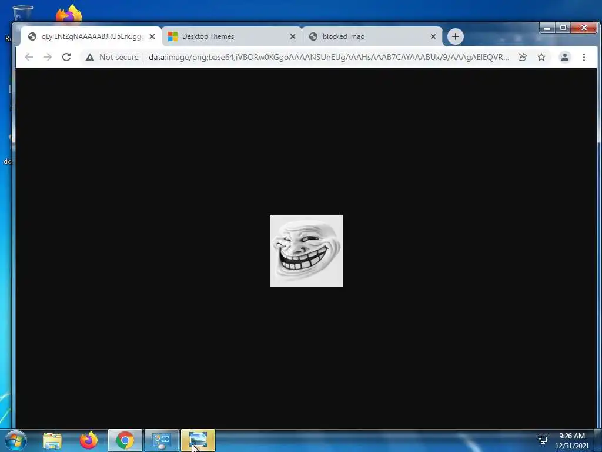
Task: Open Control Panel taskbar item
Action: tap(161, 440)
